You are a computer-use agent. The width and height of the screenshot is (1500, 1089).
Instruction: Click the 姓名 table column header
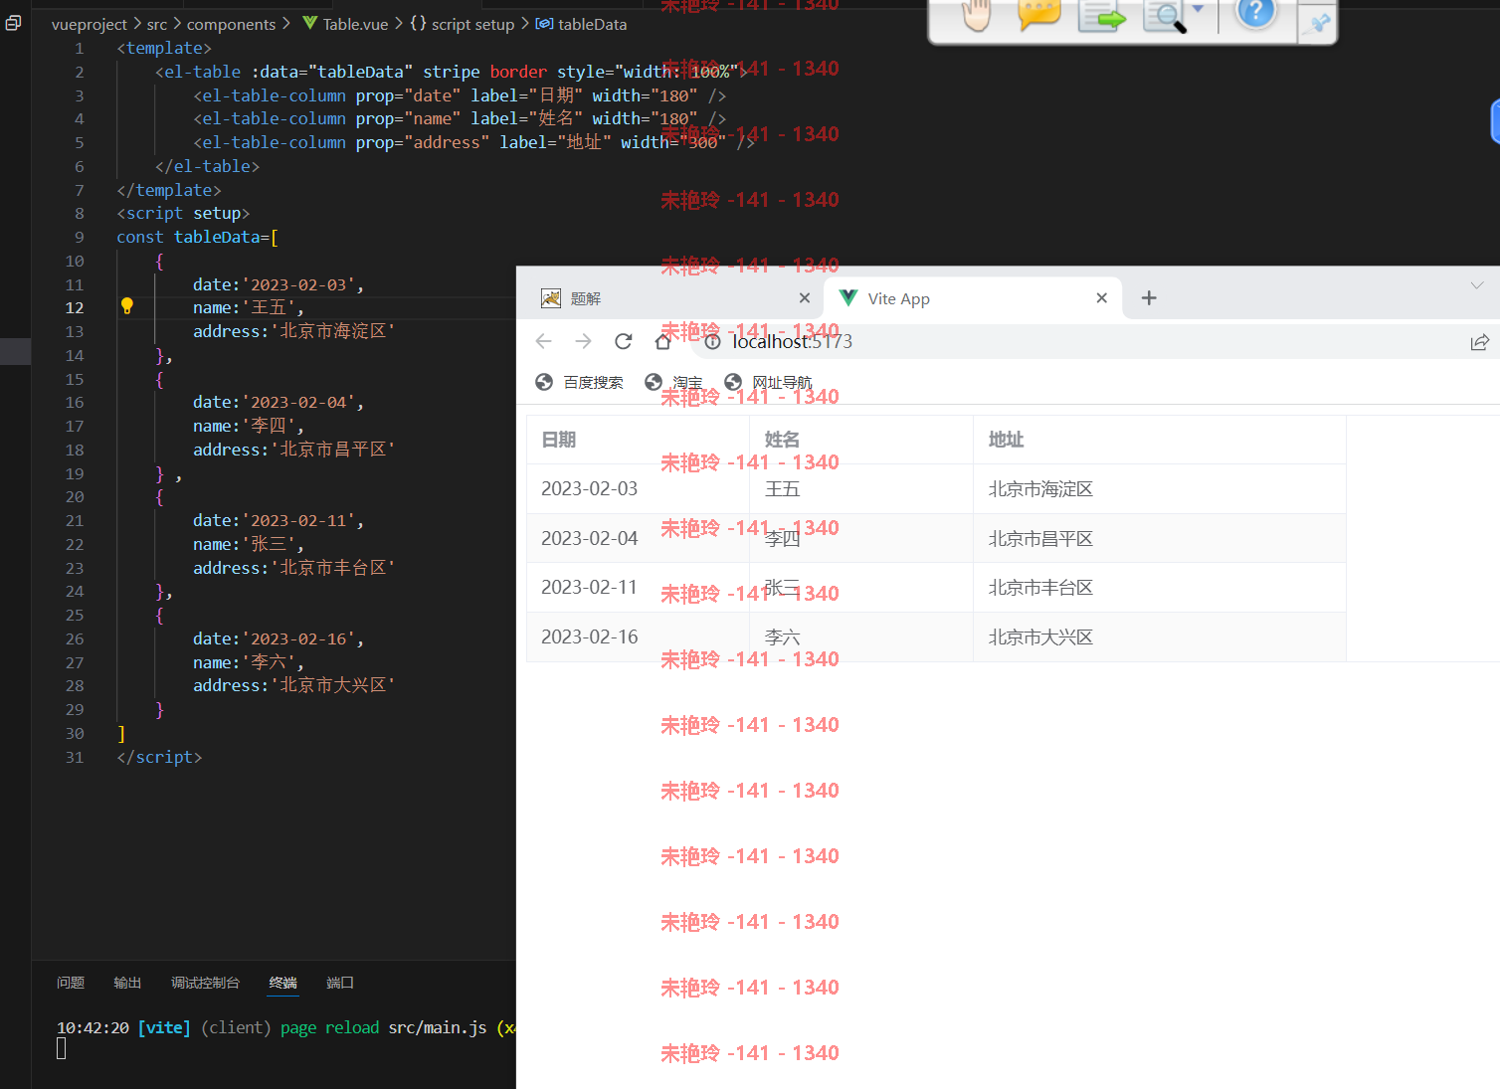coord(861,440)
